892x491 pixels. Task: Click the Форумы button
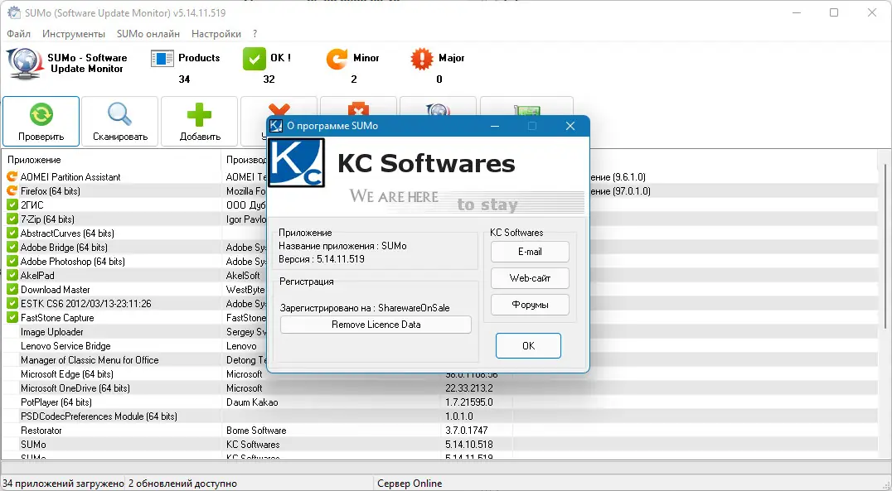tap(530, 305)
